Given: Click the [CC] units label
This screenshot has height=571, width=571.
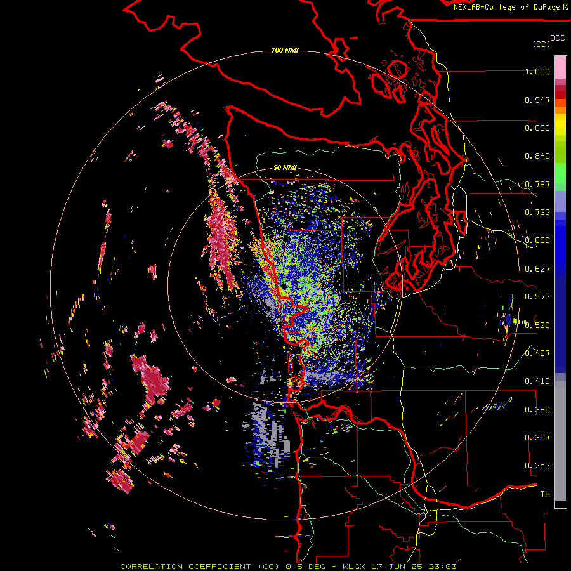Looking at the screenshot, I should point(541,44).
